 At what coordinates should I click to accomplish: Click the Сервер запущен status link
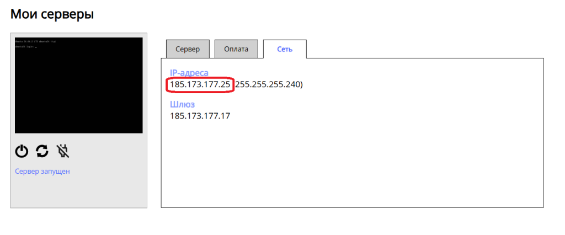point(42,171)
